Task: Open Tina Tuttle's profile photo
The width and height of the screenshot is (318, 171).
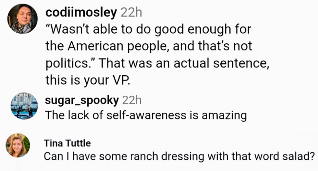Action: coord(18,145)
